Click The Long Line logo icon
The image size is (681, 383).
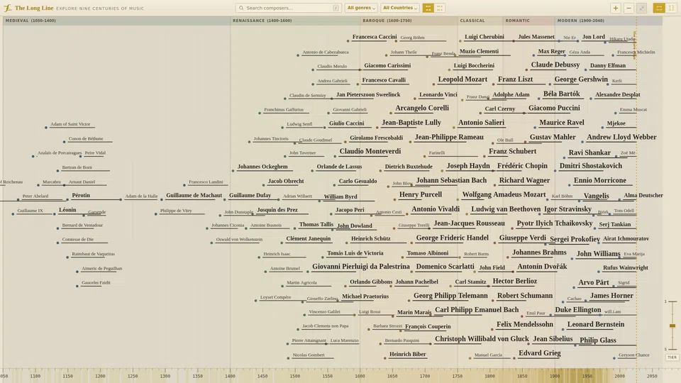[x=7, y=8]
